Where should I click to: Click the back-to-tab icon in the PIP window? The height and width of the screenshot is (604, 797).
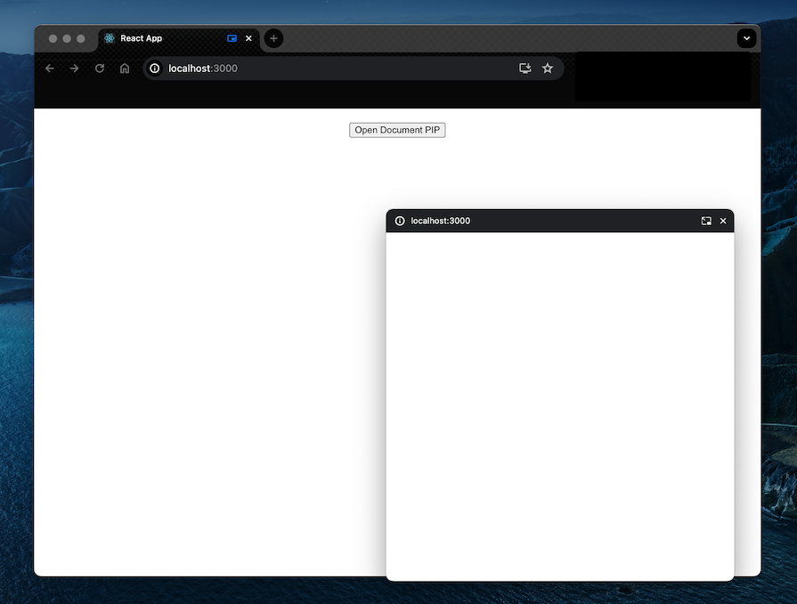point(705,221)
